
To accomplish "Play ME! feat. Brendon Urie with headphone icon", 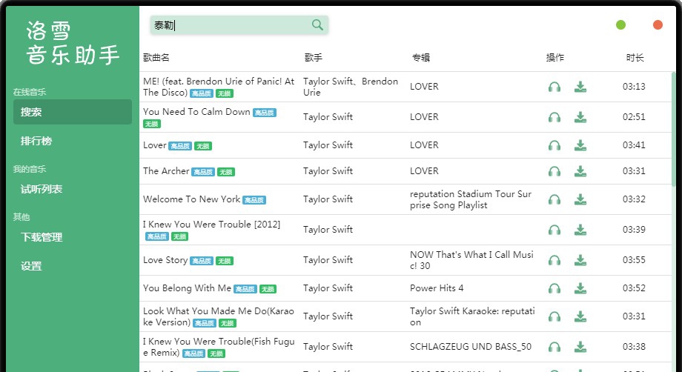I will 554,87.
